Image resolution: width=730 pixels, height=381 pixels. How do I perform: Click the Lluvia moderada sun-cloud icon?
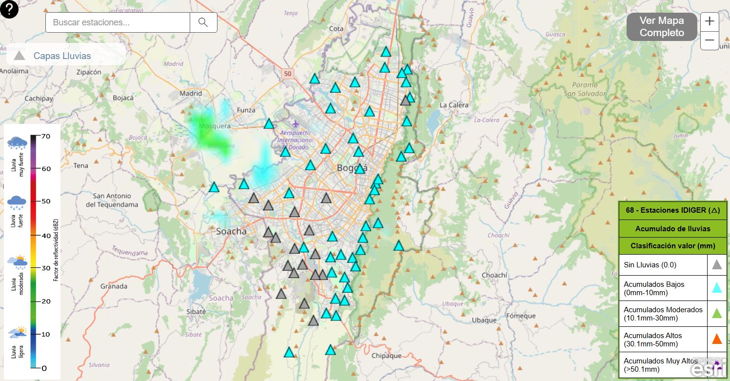click(x=17, y=262)
